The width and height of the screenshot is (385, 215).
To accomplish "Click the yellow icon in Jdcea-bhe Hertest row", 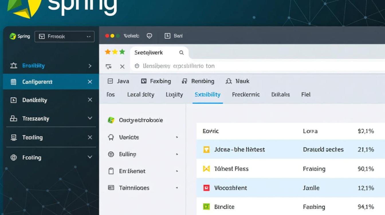I will click(x=206, y=149).
